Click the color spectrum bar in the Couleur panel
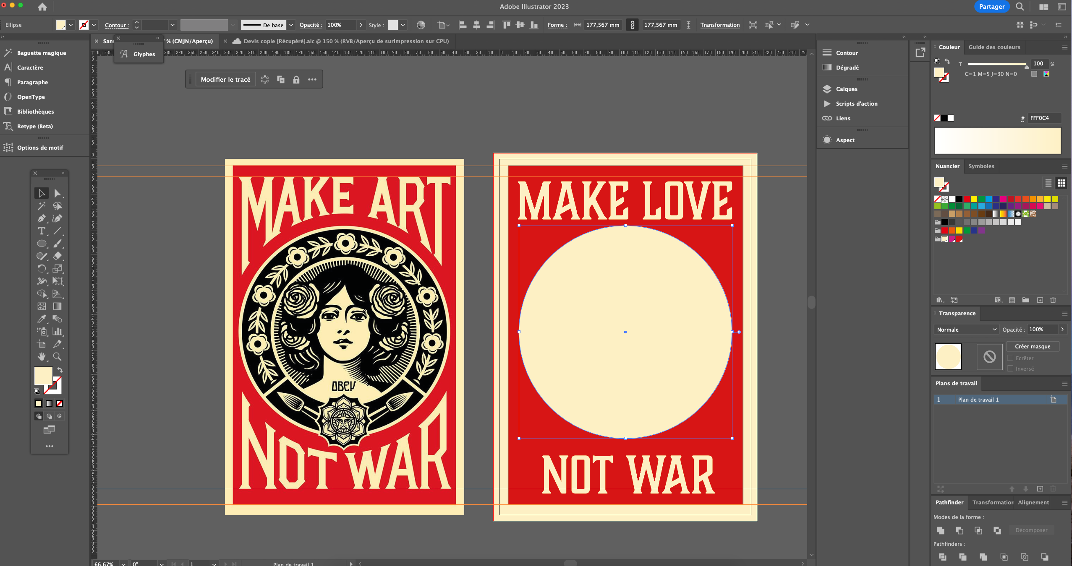Viewport: 1072px width, 566px height. point(997,141)
